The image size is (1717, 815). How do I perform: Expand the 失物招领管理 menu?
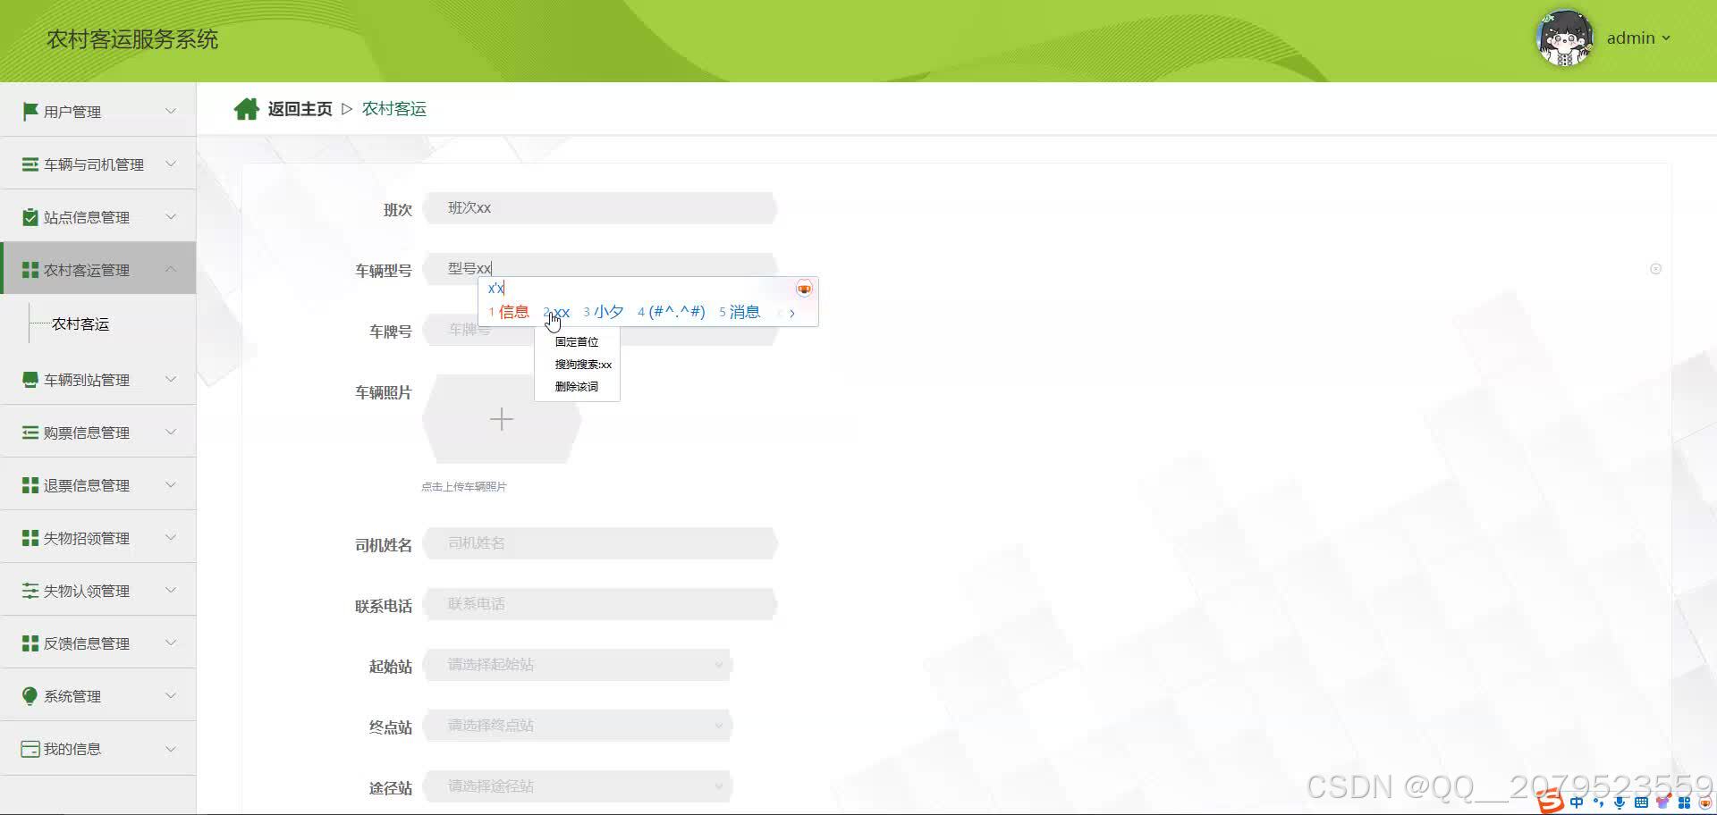coord(171,537)
